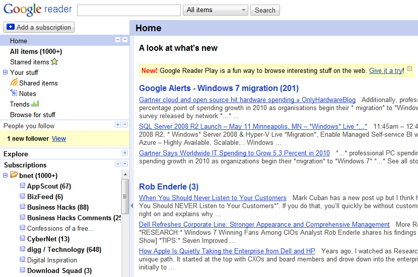Select the Confessions of a free... subscription
Image resolution: width=418 pixels, height=277 pixels.
[x=60, y=228]
